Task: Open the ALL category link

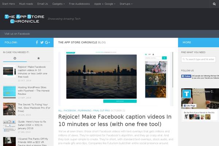Action: 60,111
